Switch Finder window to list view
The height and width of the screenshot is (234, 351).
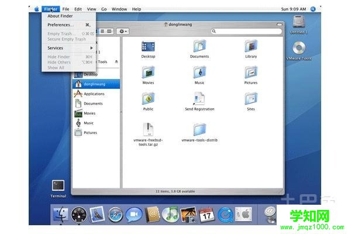pos(102,31)
